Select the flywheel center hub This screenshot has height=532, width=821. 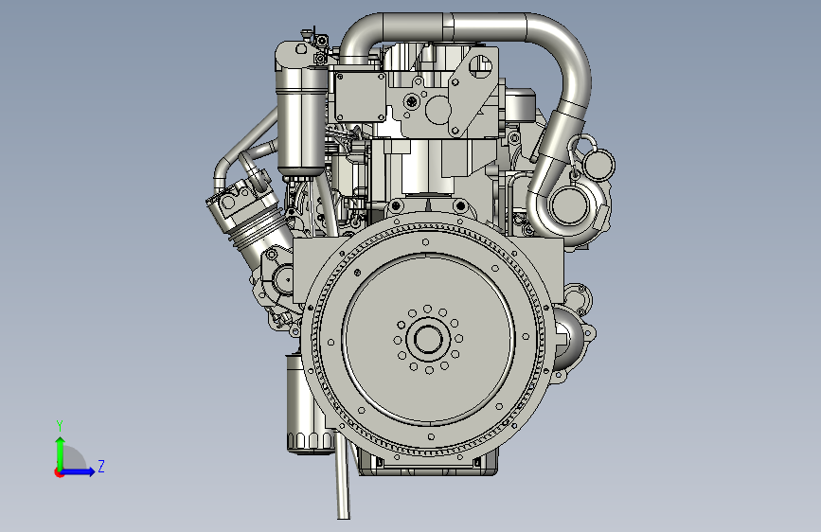tap(428, 339)
